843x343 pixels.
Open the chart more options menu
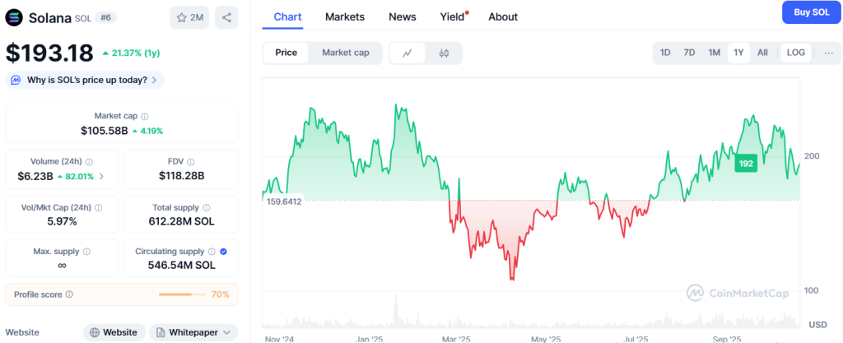tap(828, 53)
